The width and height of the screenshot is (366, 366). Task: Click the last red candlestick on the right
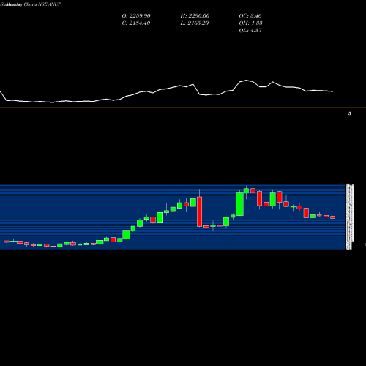point(333,217)
